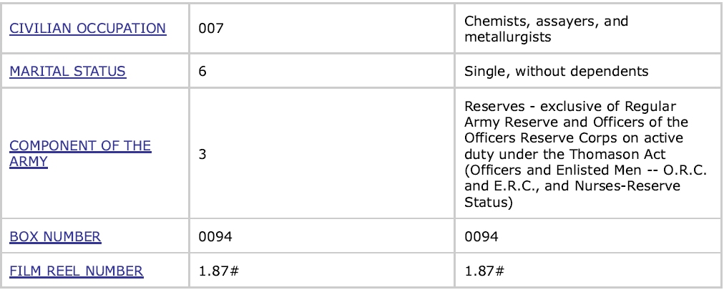Click the FILM REEL NUMBER link
The image size is (724, 300).
click(x=76, y=271)
